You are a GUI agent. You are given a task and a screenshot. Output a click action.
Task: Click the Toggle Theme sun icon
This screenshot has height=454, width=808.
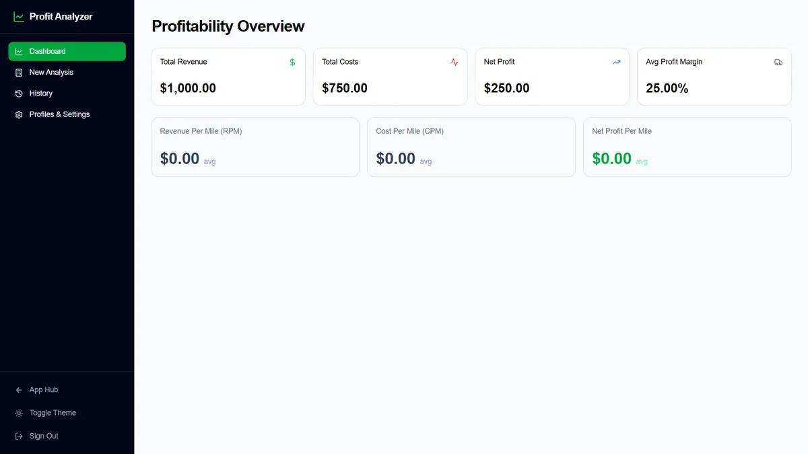pyautogui.click(x=19, y=413)
